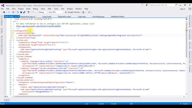The width and height of the screenshot is (192, 108).
Task: Undo the last edit with the Undo icon
Action: tap(28, 12)
